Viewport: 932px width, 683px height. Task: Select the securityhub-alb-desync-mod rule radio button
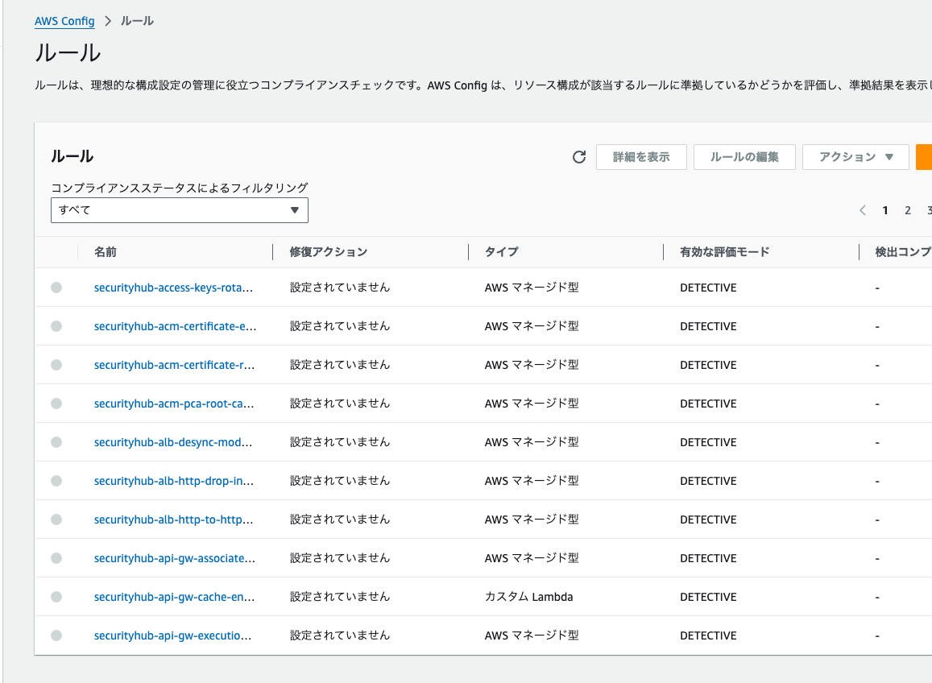coord(56,442)
